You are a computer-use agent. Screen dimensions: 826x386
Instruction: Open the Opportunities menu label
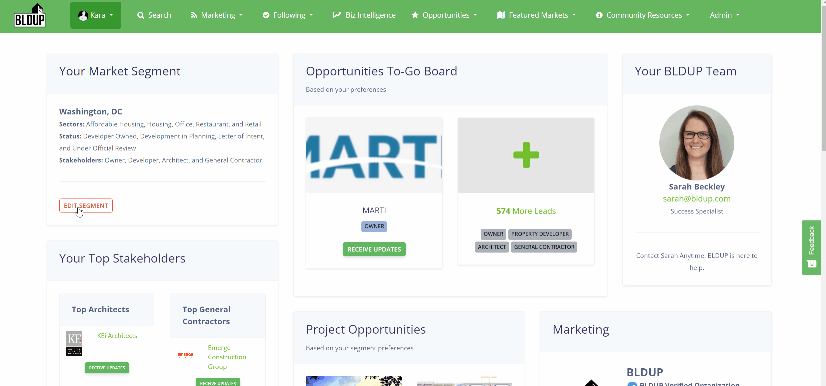coord(446,15)
